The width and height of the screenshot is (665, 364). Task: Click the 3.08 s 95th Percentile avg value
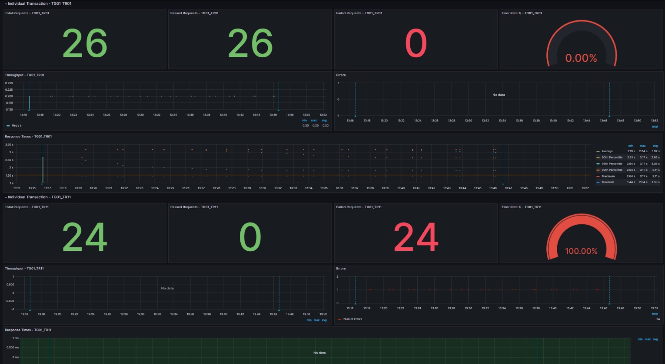(x=655, y=164)
